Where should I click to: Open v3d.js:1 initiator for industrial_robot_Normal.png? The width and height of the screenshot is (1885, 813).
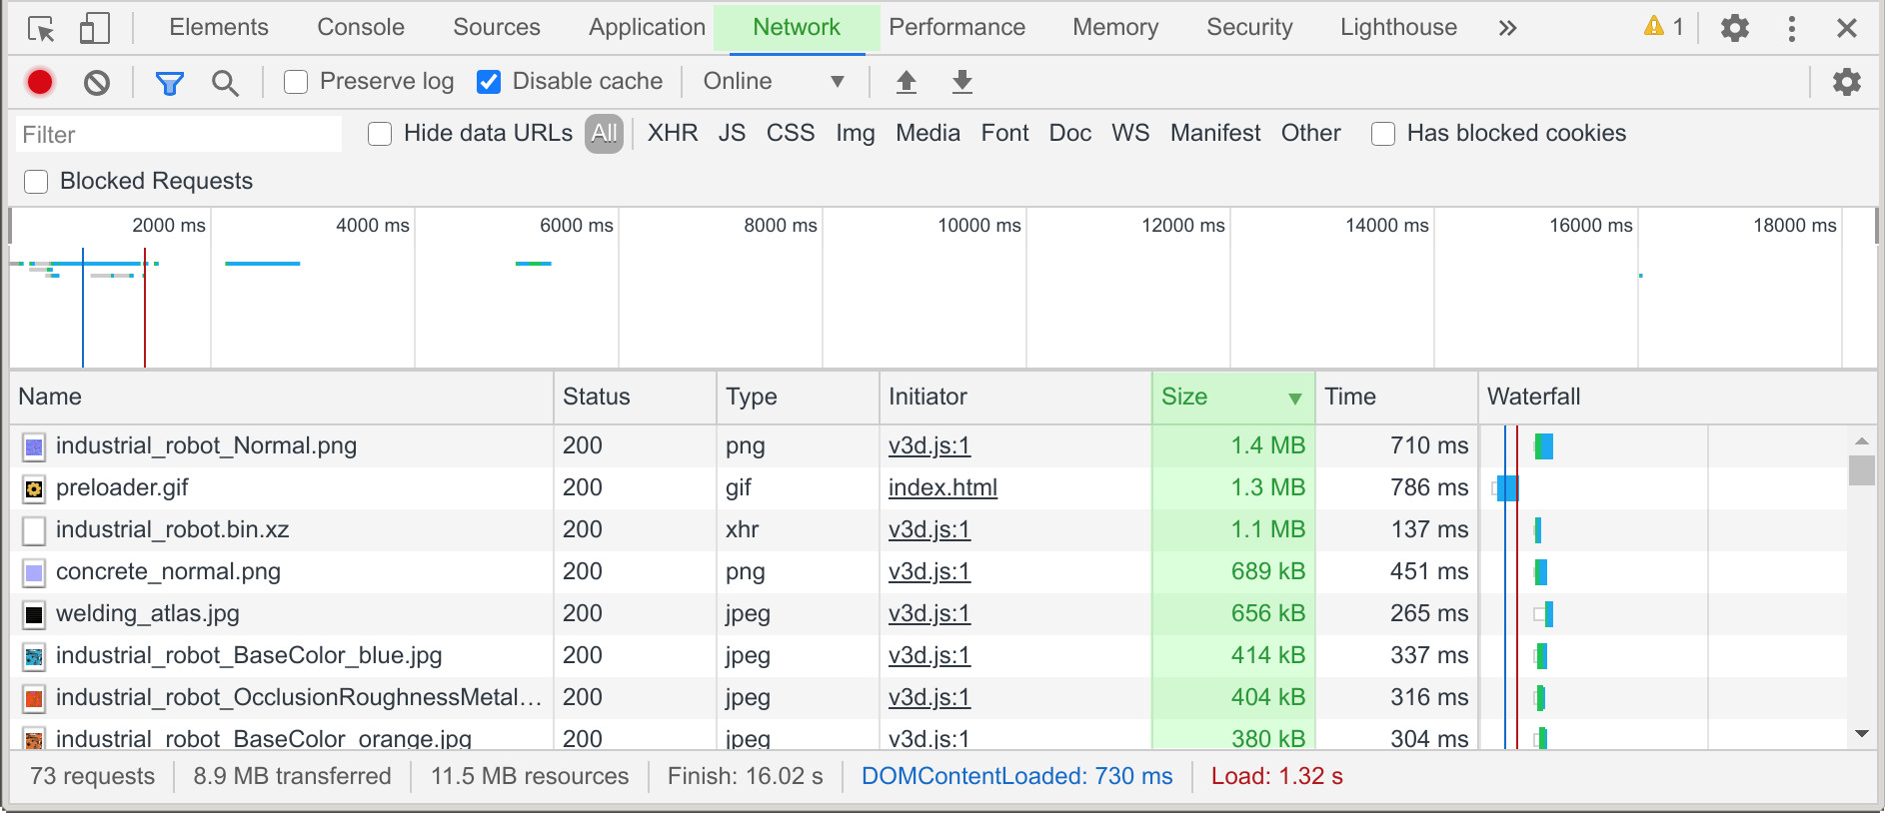(x=930, y=446)
